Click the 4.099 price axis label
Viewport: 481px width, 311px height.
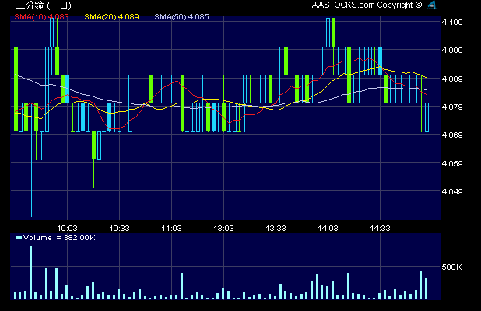(x=452, y=51)
